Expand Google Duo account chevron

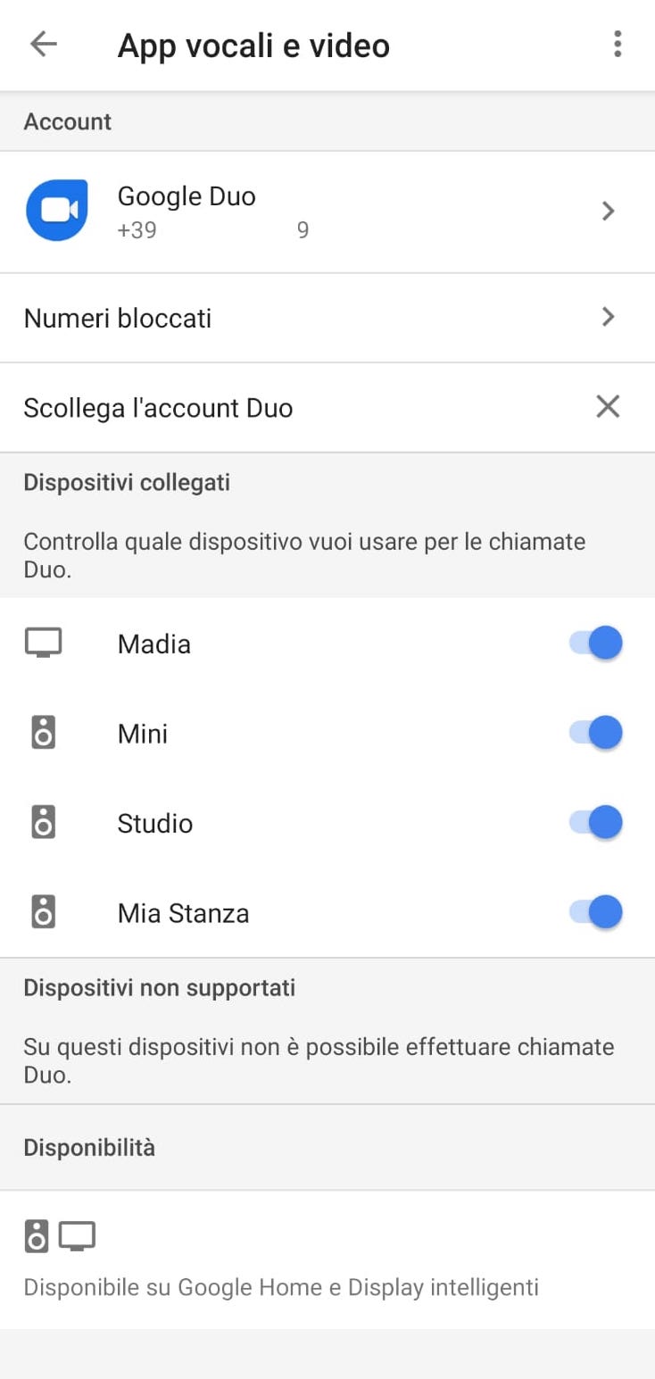608,211
